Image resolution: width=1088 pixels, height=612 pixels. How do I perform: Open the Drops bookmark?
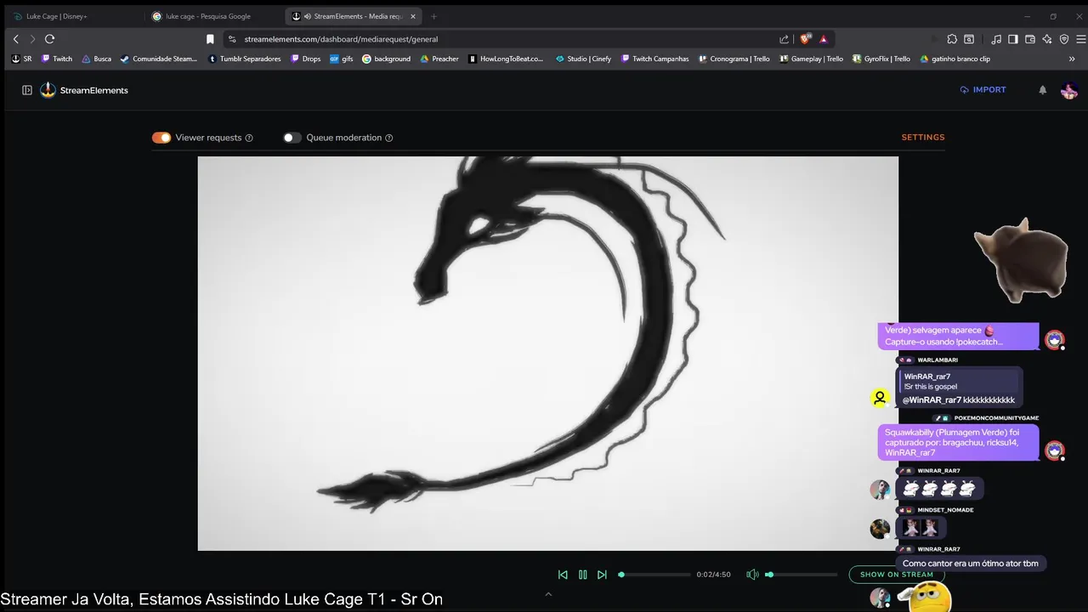(306, 59)
